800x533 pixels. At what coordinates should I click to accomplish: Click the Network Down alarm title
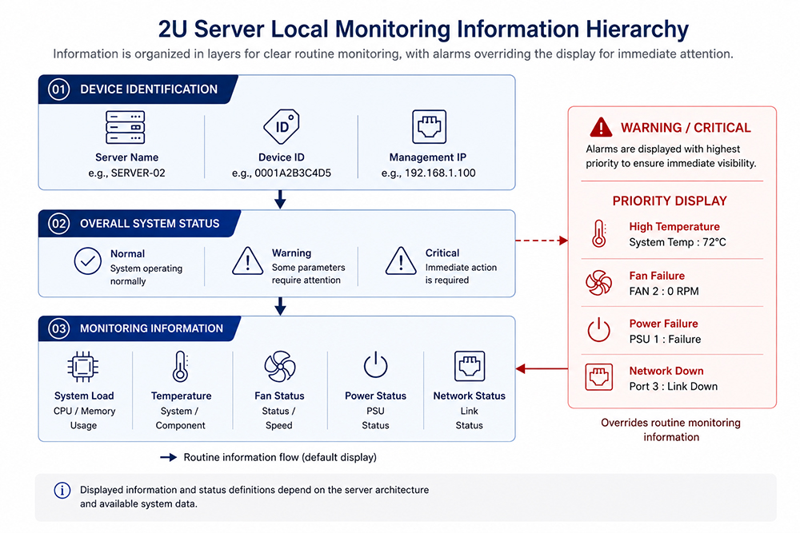coord(666,372)
